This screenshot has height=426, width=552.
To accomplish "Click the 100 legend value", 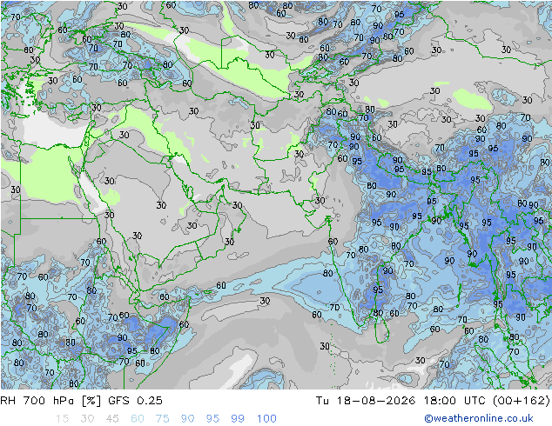I will (266, 418).
